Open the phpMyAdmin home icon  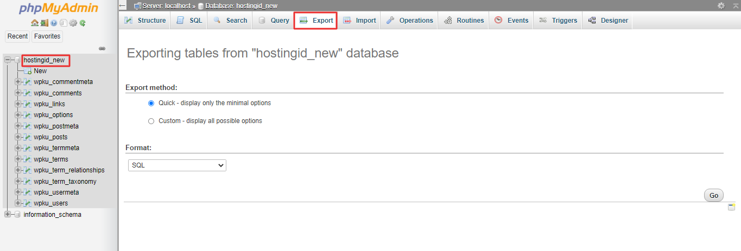(35, 23)
